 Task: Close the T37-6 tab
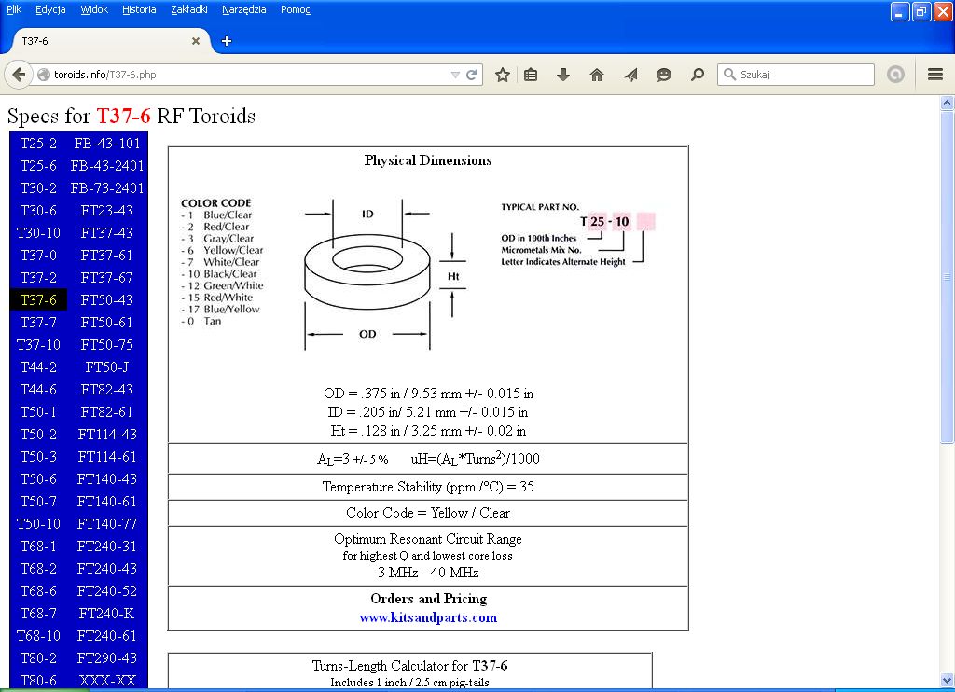pos(196,41)
